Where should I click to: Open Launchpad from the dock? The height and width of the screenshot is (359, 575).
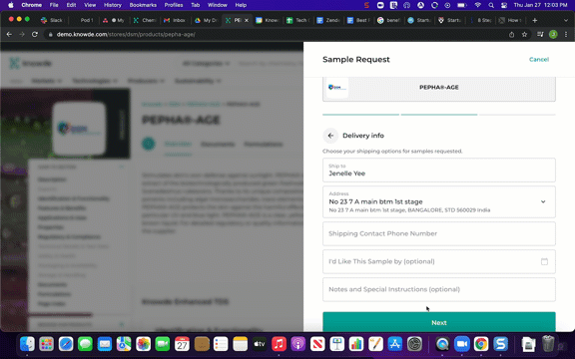click(47, 344)
